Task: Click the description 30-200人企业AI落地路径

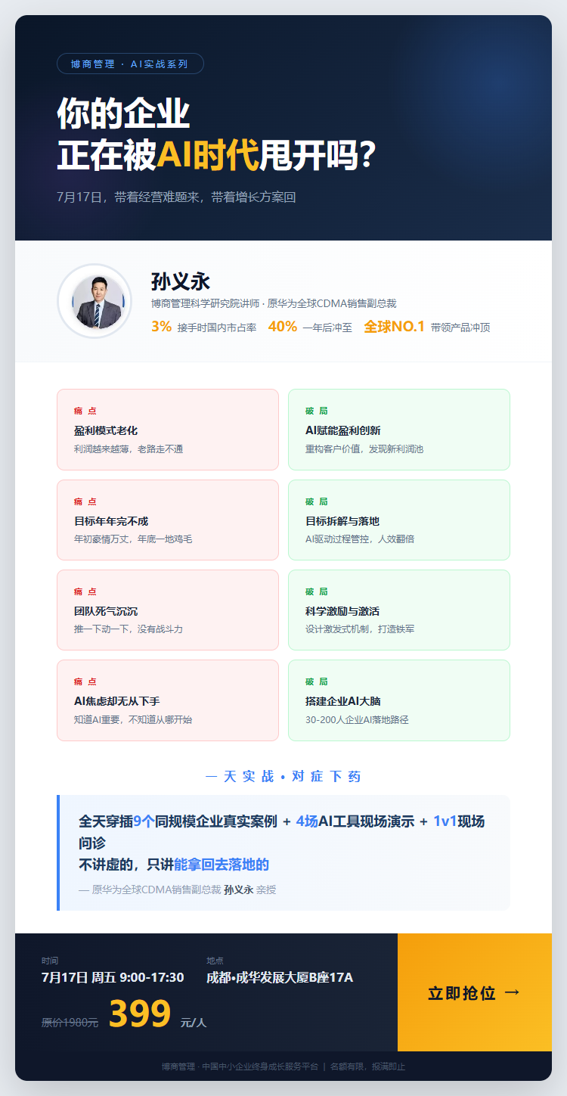Action: click(357, 719)
